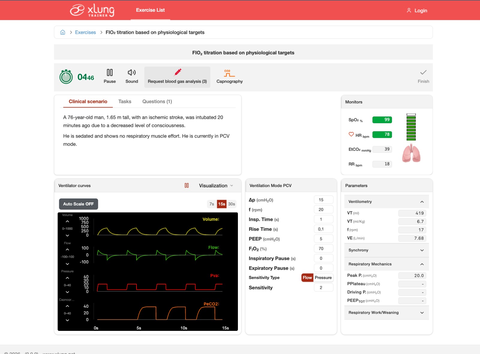The height and width of the screenshot is (354, 480).
Task: Toggle Auto Scale OFF button
Action: (x=78, y=204)
